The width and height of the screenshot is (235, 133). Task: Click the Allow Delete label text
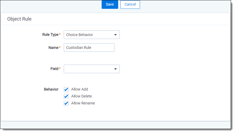(x=82, y=96)
